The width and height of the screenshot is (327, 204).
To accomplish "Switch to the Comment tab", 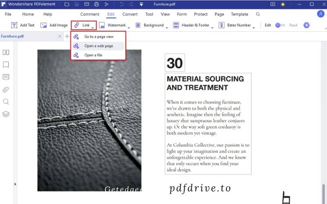I will pyautogui.click(x=90, y=14).
